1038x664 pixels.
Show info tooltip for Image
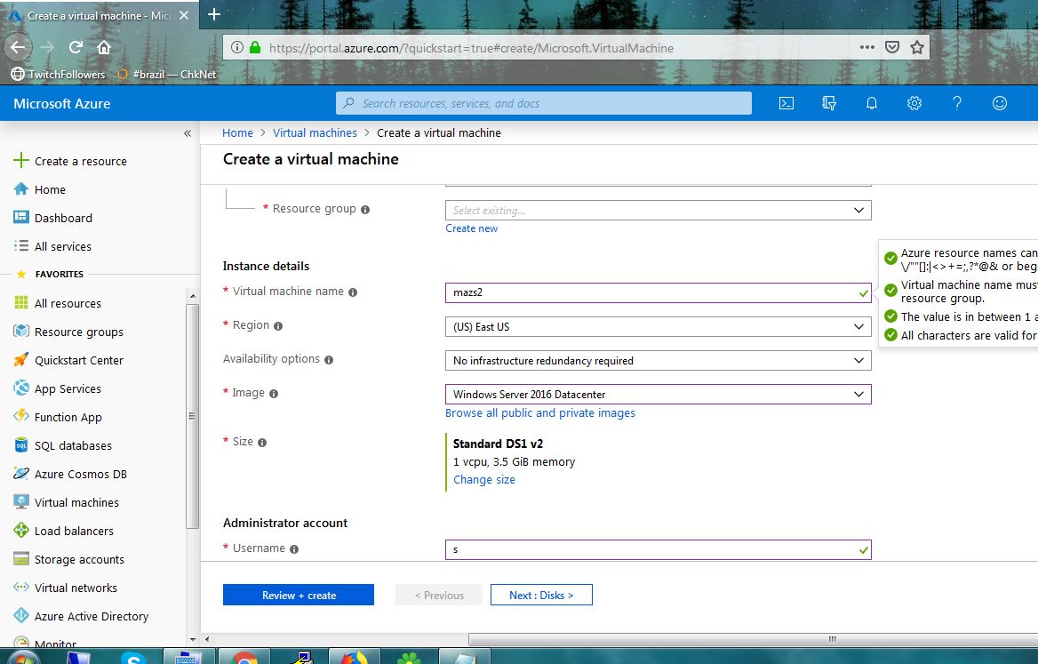pos(274,394)
